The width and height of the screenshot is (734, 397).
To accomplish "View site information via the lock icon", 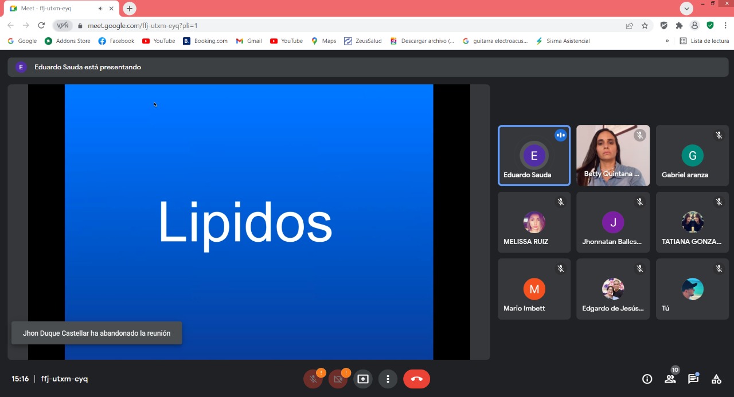I will [x=80, y=26].
